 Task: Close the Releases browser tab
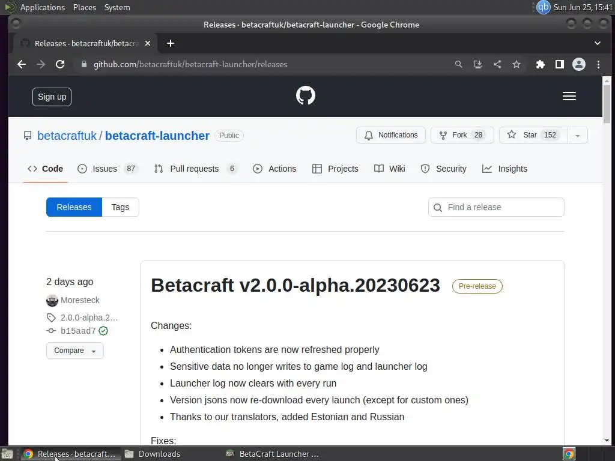(x=148, y=43)
